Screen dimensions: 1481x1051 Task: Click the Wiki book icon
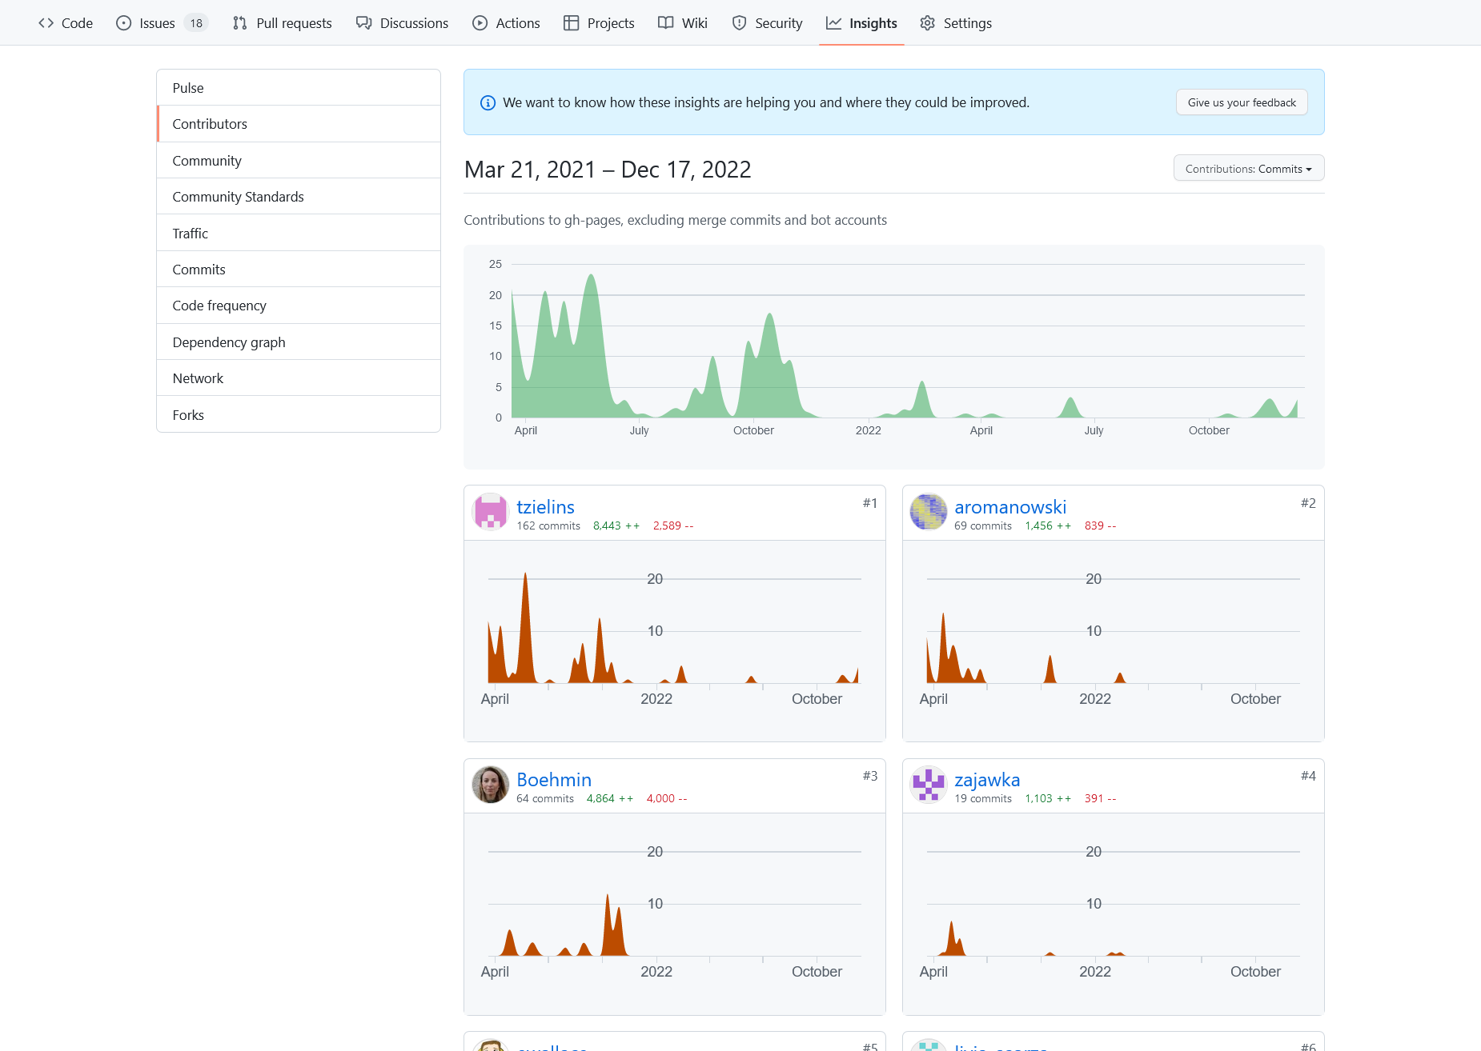pyautogui.click(x=665, y=23)
